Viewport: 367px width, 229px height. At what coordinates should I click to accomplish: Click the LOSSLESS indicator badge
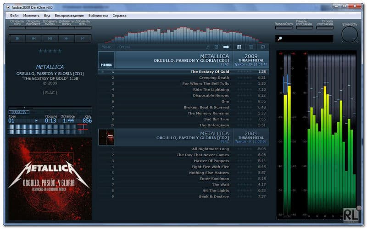(x=19, y=112)
